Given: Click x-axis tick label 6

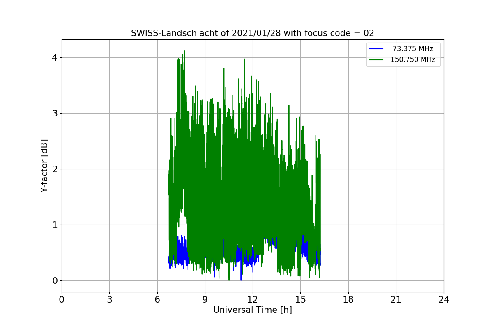Looking at the screenshot, I should [157, 300].
